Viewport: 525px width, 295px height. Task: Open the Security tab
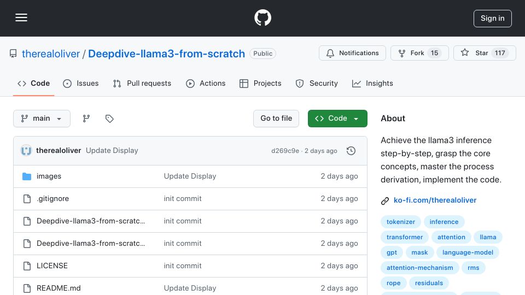[x=317, y=83]
